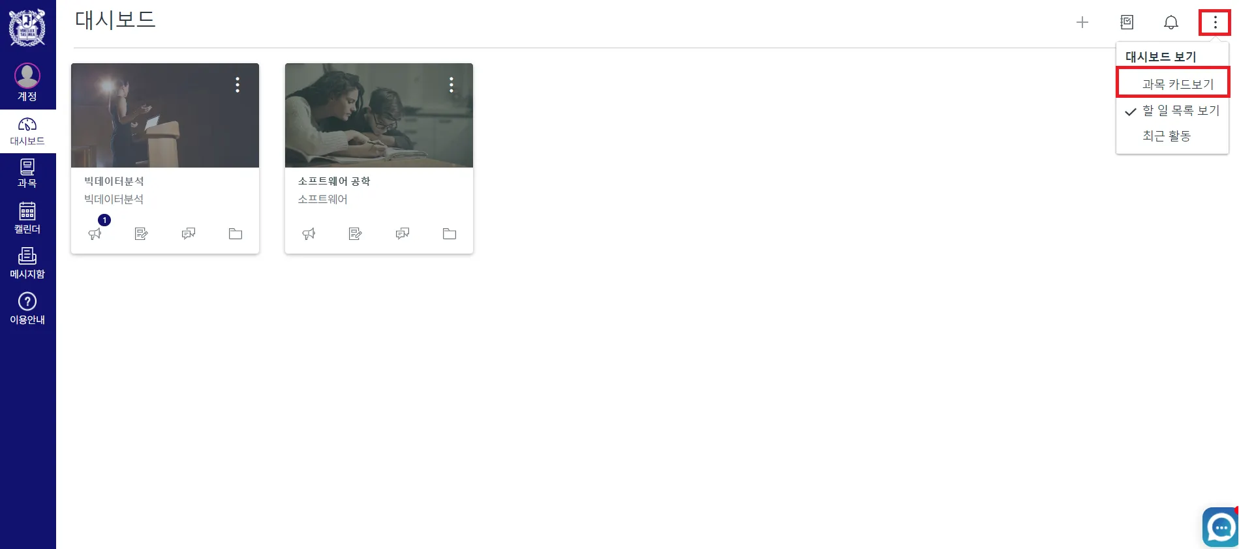Viewport: 1239px width, 549px height.
Task: Open assignments icon on 빅데이터분석 card
Action: [x=142, y=233]
